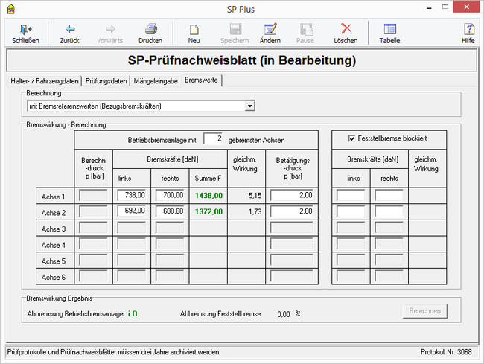Click the archive notice in status bar
Viewport: 484px width, 364px height.
point(114,352)
